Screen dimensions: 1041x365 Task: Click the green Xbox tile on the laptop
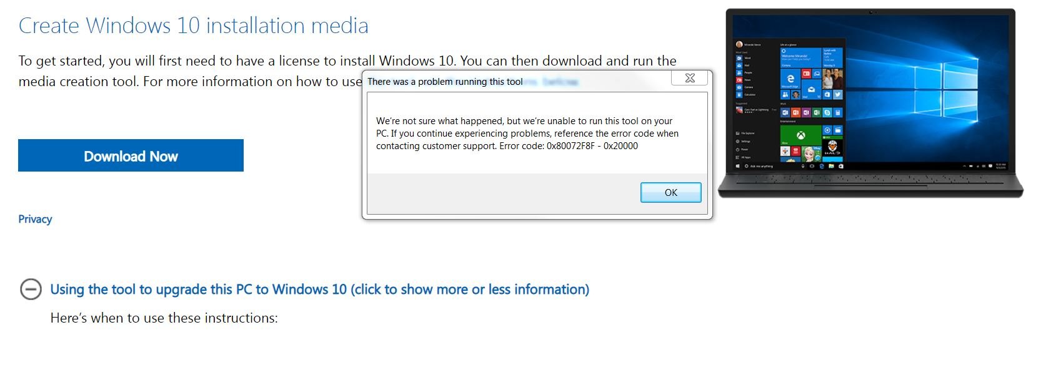(800, 135)
